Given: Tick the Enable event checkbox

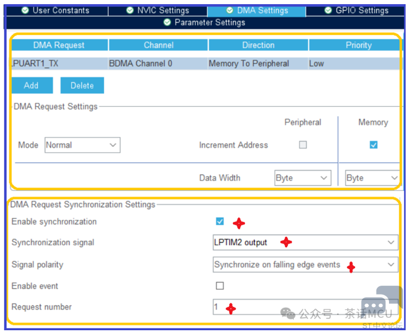Looking at the screenshot, I should coord(220,286).
